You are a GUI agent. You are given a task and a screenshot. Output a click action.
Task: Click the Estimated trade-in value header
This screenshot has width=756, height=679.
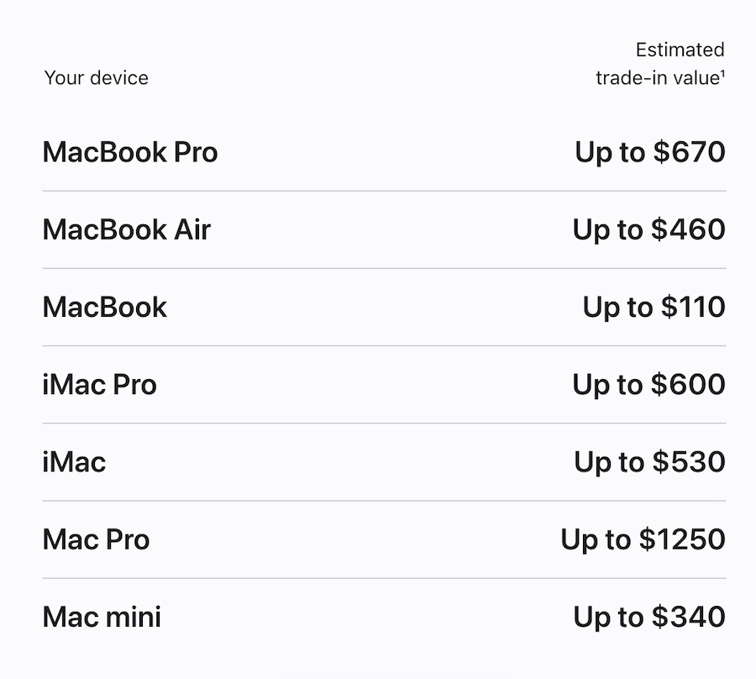tap(659, 64)
